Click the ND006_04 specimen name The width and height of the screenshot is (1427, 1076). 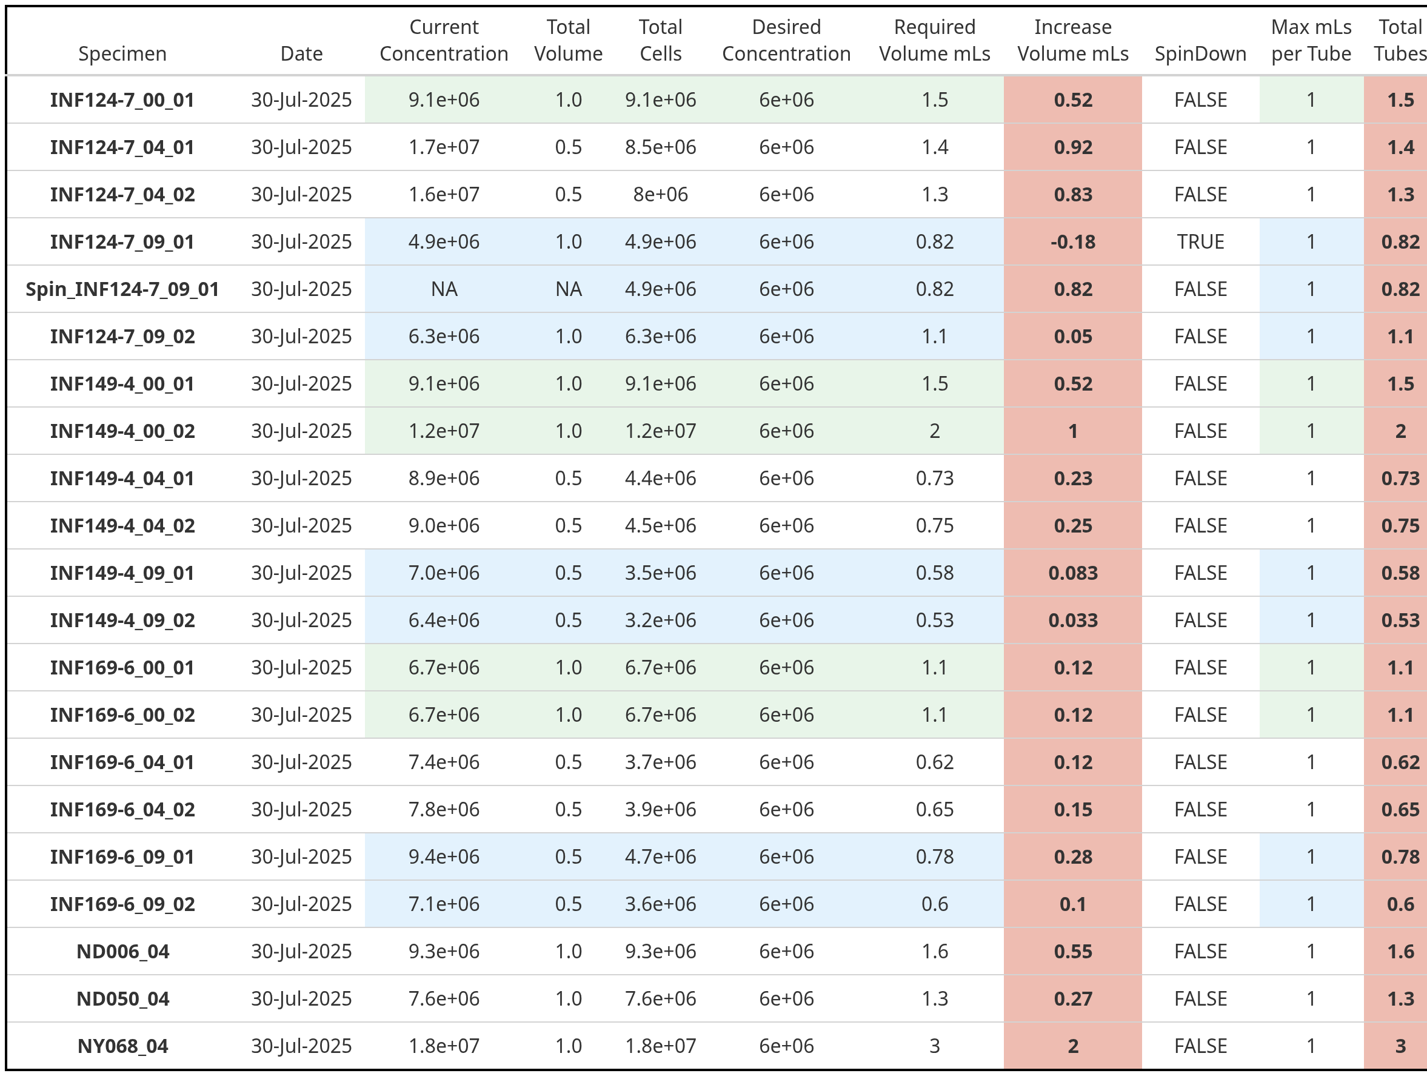122,952
